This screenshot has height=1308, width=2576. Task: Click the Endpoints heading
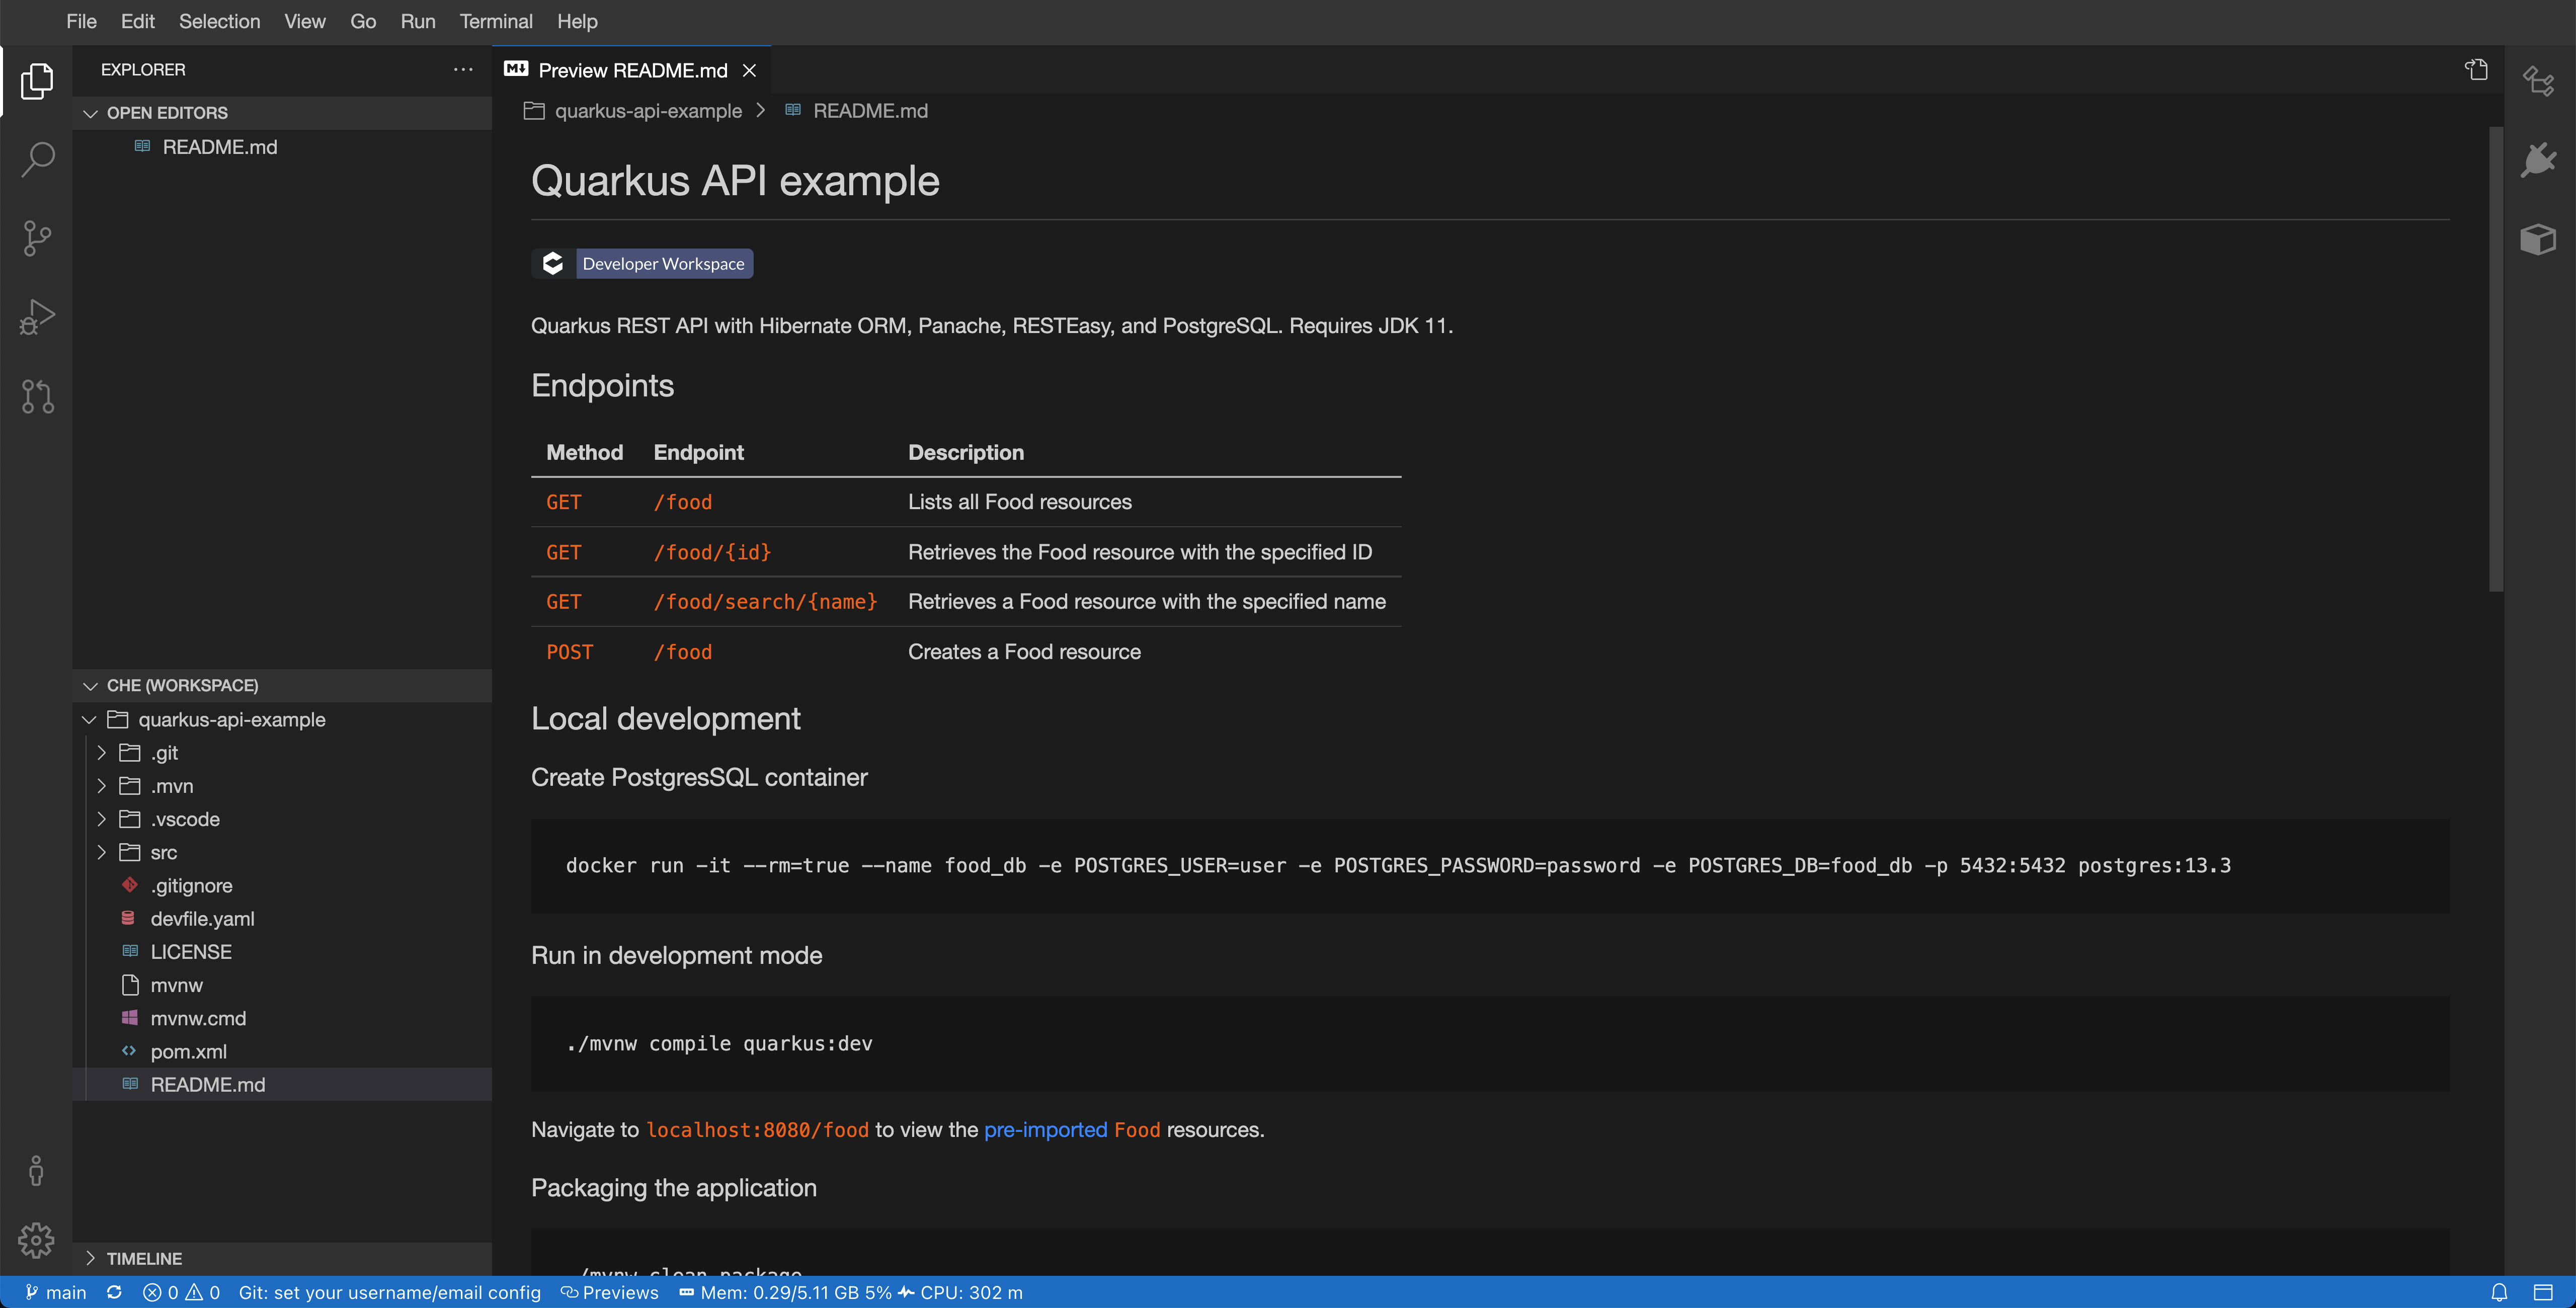tap(602, 386)
